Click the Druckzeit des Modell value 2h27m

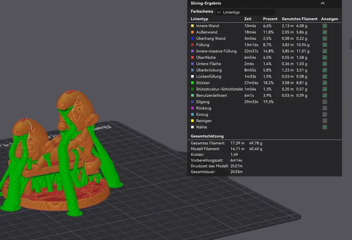(236, 166)
